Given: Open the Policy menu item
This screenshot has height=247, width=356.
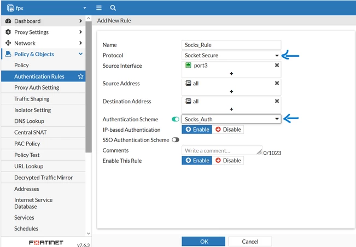Looking at the screenshot, I should tap(43, 66).
